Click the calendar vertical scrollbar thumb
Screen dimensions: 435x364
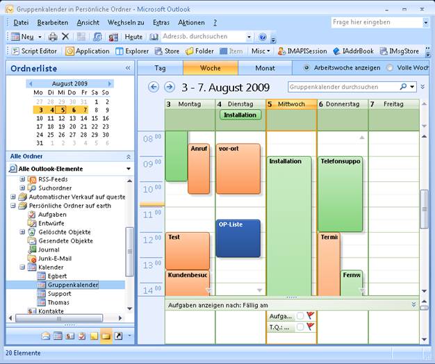424,209
